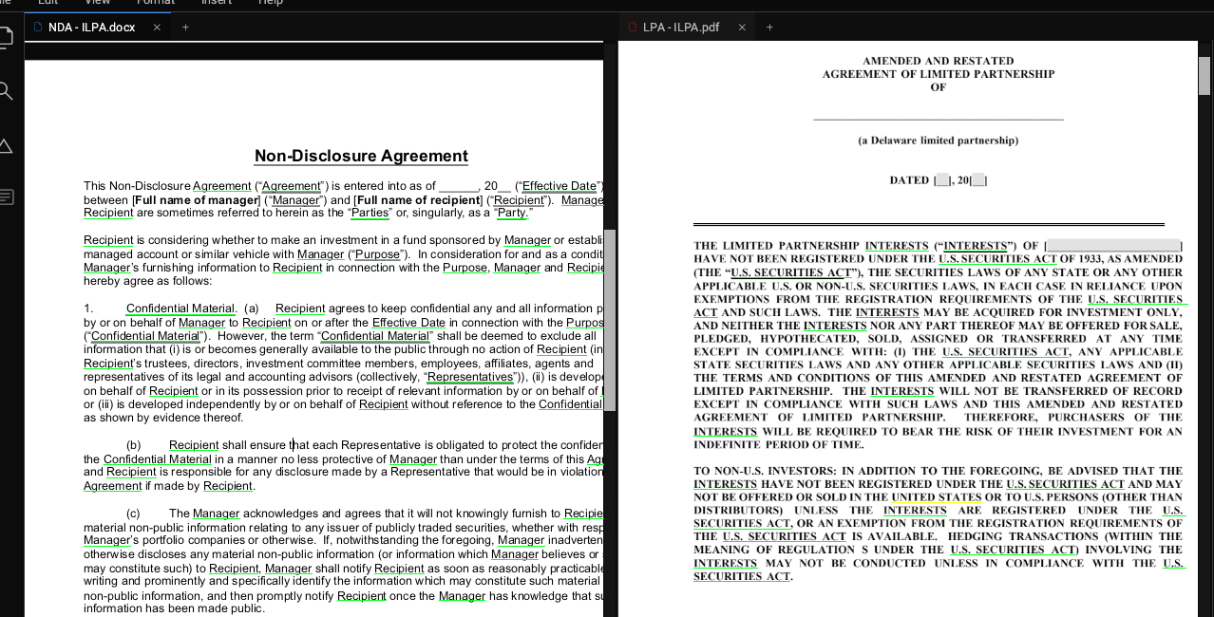Screen dimensions: 1214x617
Task: Click the "AMENDED AND RESTATED" title line in PDF
Action: [938, 61]
